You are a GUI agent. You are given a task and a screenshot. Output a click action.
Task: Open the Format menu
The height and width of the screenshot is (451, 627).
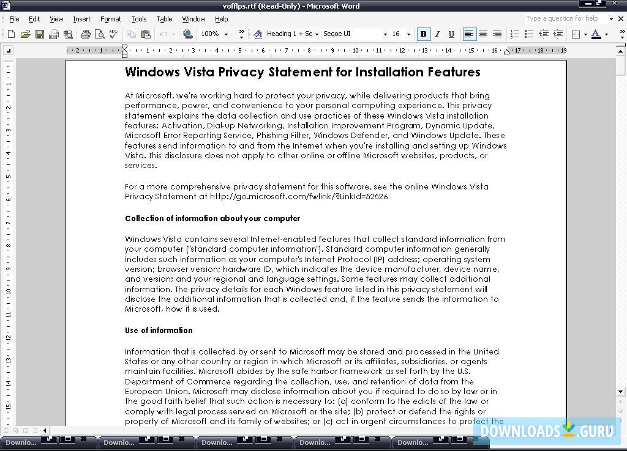tap(111, 18)
